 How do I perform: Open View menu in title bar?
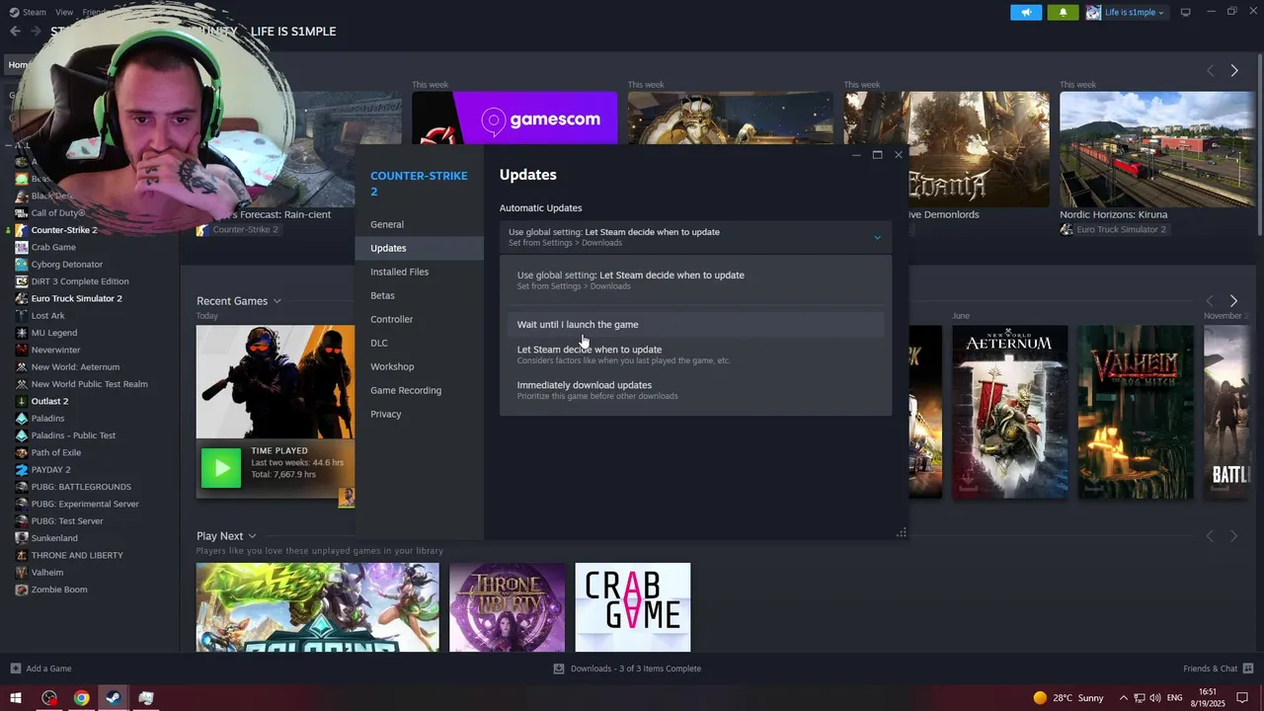pos(64,12)
